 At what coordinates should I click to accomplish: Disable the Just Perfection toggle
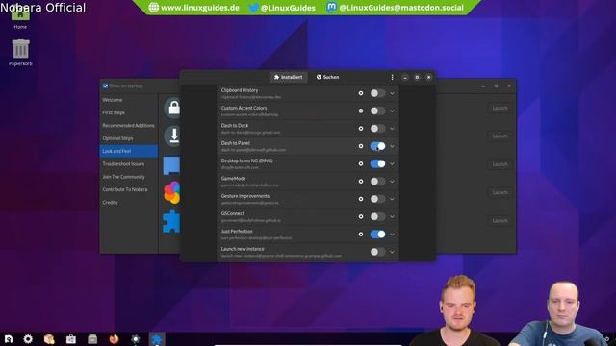[x=377, y=235]
